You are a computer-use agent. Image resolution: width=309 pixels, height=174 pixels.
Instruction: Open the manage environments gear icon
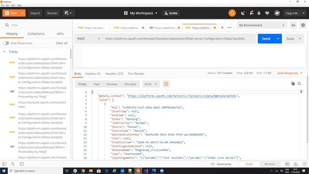pos(303,25)
